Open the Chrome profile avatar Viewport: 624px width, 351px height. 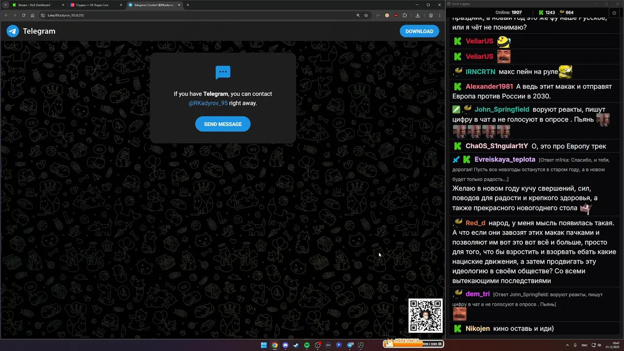pyautogui.click(x=431, y=15)
